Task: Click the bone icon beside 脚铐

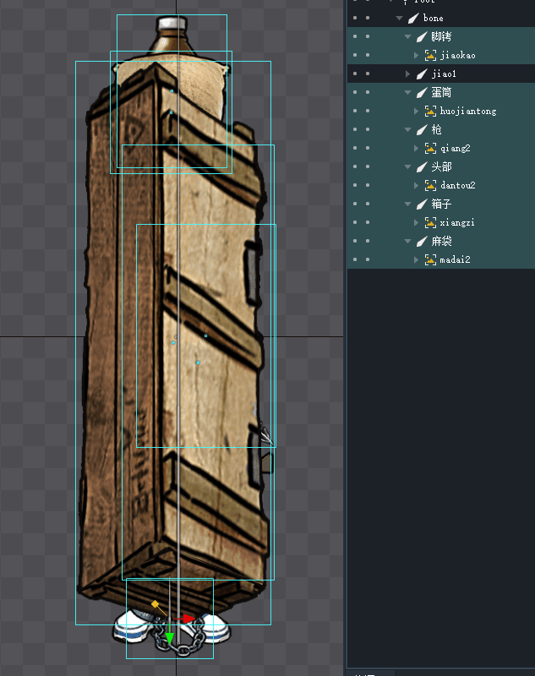Action: tap(422, 37)
